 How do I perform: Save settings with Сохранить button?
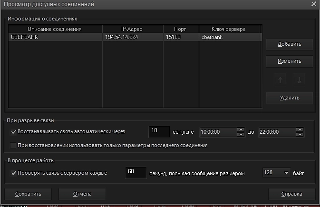coord(28,194)
